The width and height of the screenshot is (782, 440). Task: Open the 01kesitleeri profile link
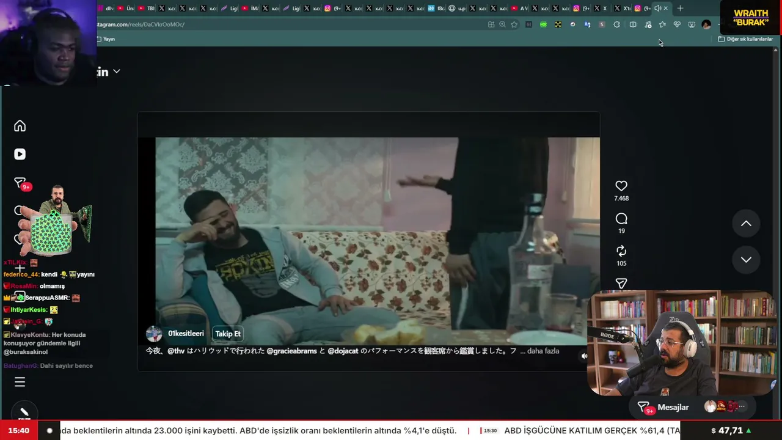[x=186, y=334]
